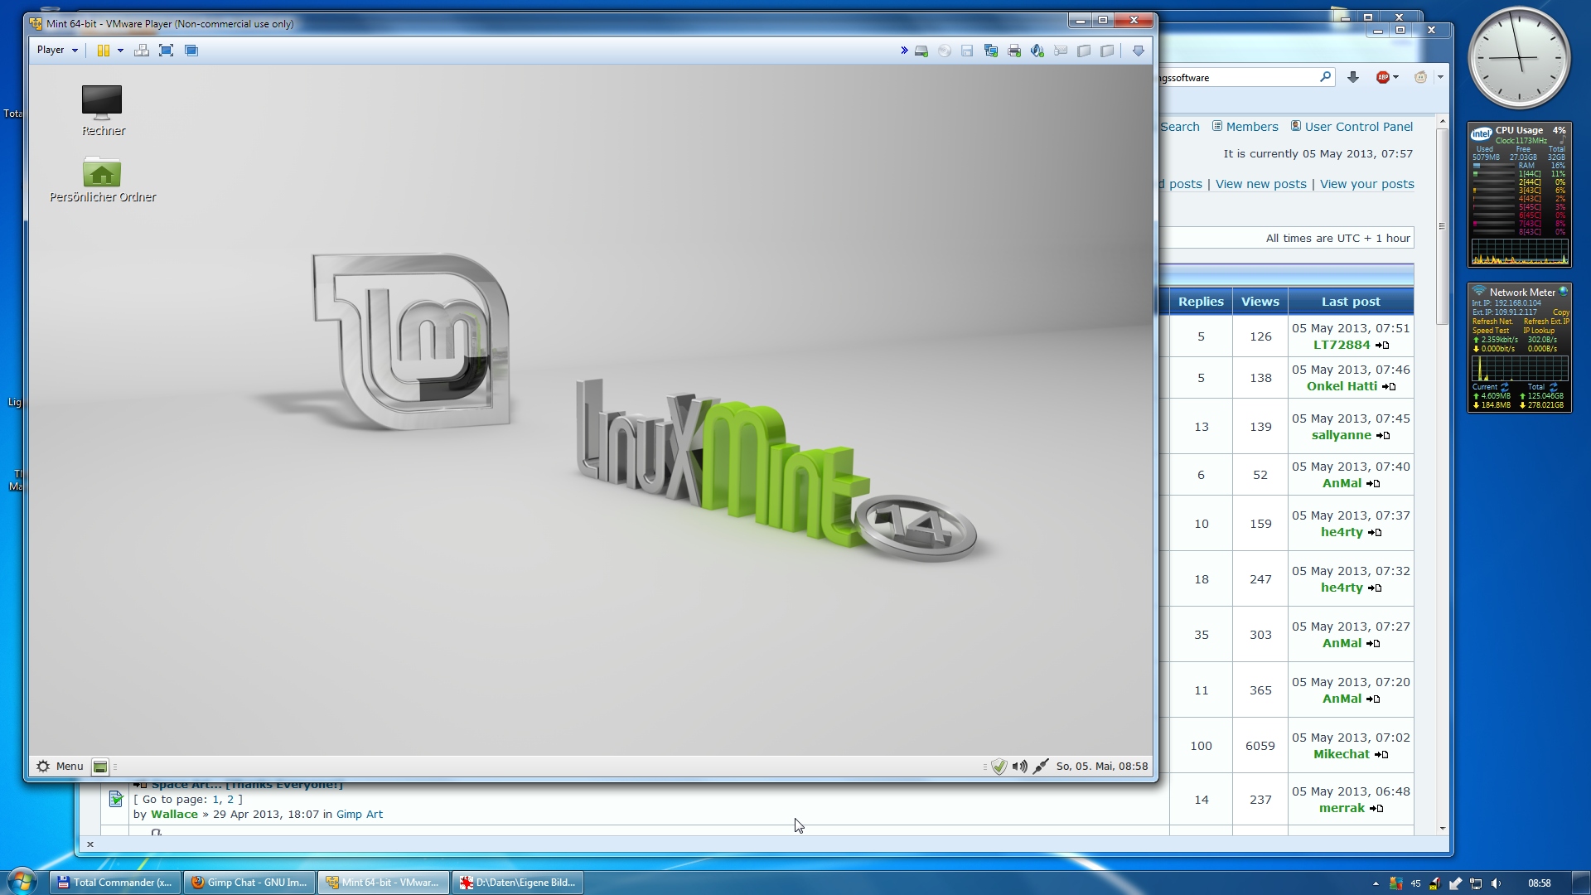This screenshot has width=1591, height=895.
Task: View merrak's latest post icon
Action: [1376, 809]
